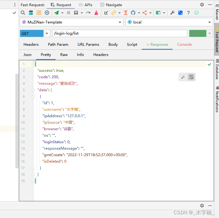
Task: Open the vertical three-dot options menu
Action: tap(15, 5)
